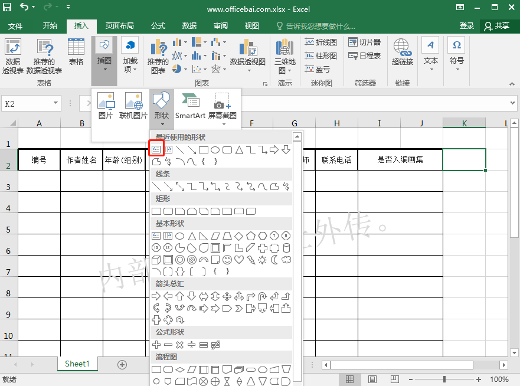
Task: Select the left-right arrow in block arrows
Action: tap(203, 296)
